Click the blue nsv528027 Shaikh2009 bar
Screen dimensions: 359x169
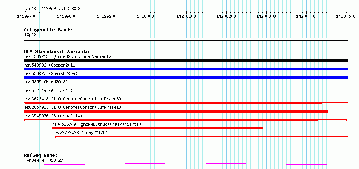pos(186,77)
